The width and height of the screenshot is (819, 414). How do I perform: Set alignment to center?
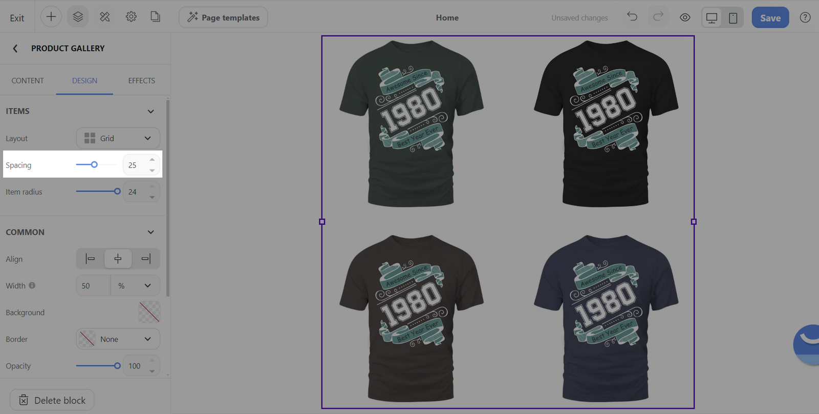(118, 259)
